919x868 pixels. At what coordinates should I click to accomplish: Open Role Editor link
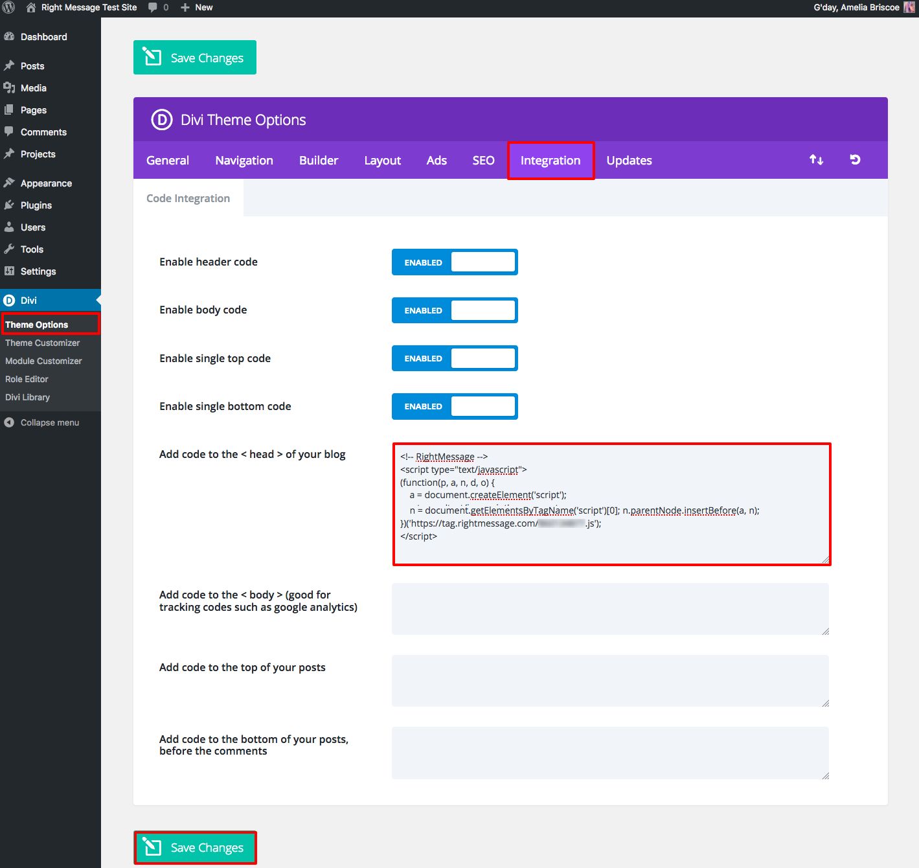pyautogui.click(x=27, y=379)
